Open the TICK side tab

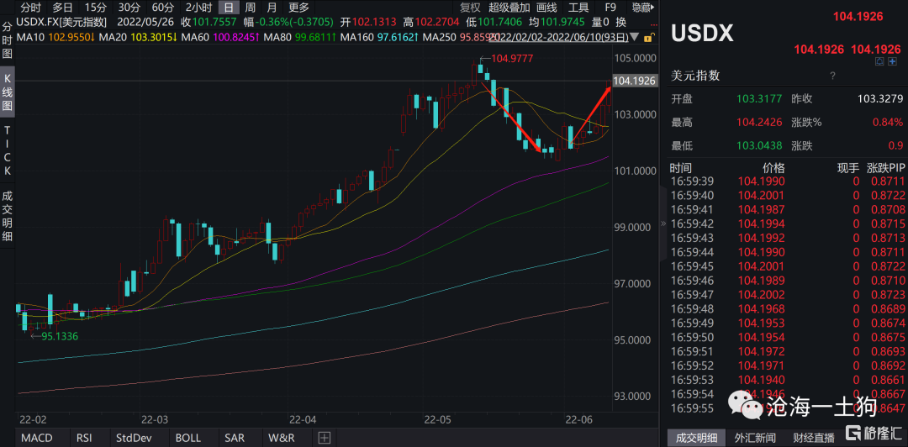pyautogui.click(x=8, y=150)
